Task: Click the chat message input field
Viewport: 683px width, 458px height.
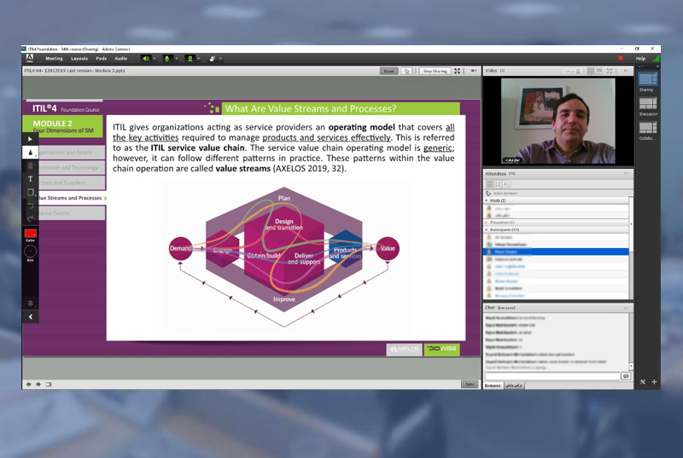Action: pyautogui.click(x=552, y=376)
